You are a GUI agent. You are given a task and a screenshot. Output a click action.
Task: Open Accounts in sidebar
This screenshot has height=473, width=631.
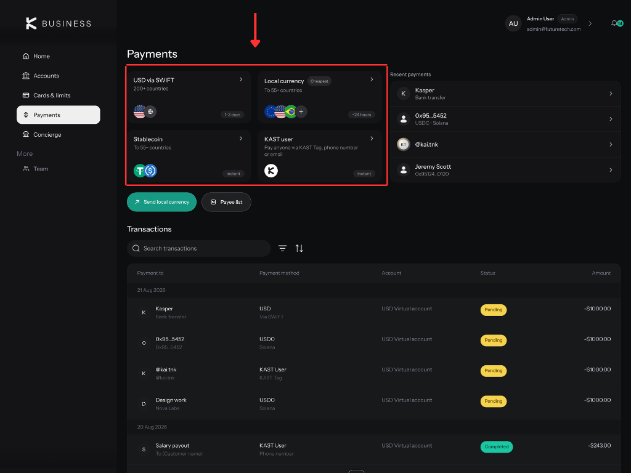[41, 76]
